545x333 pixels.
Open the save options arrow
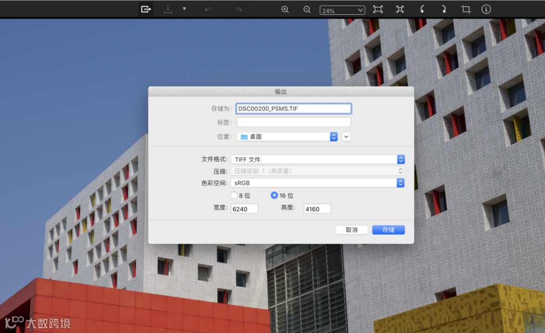184,9
